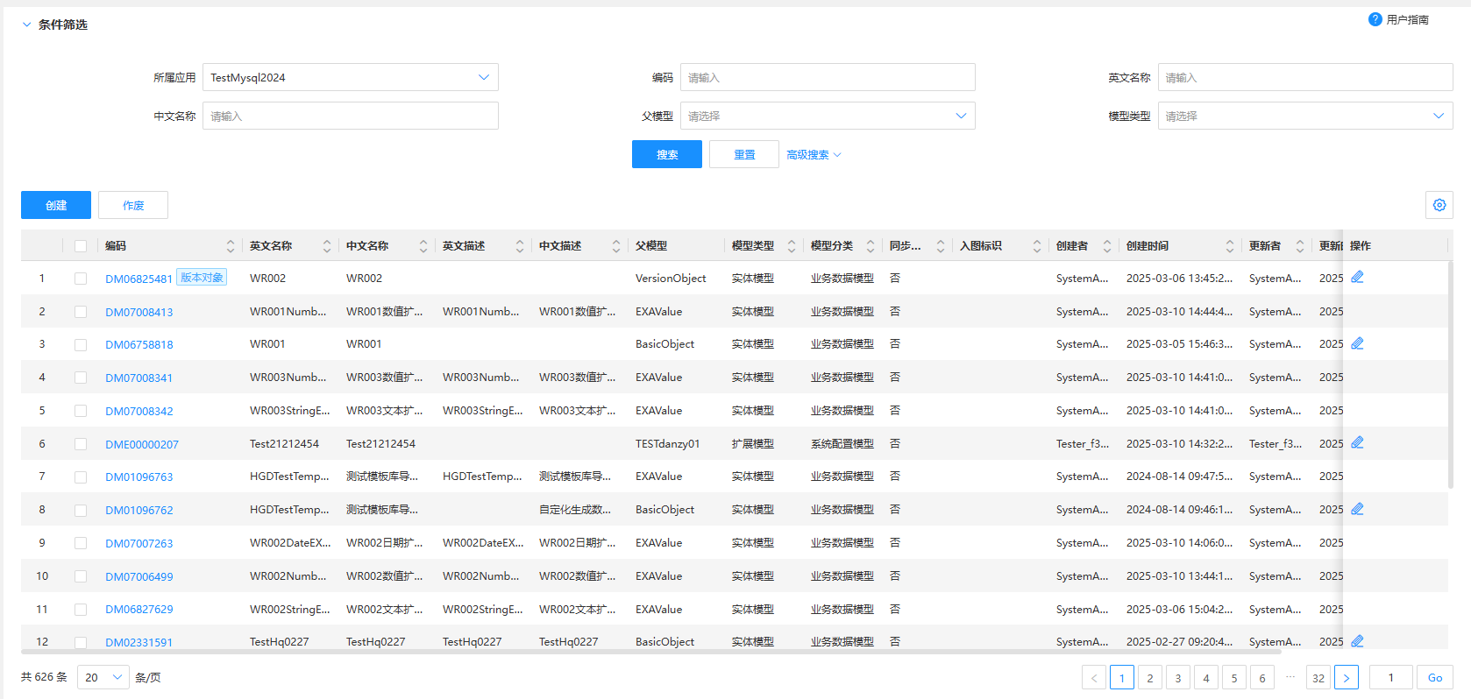1471x699 pixels.
Task: Open the 所属应用 TestMysql2024 dropdown
Action: pos(351,77)
